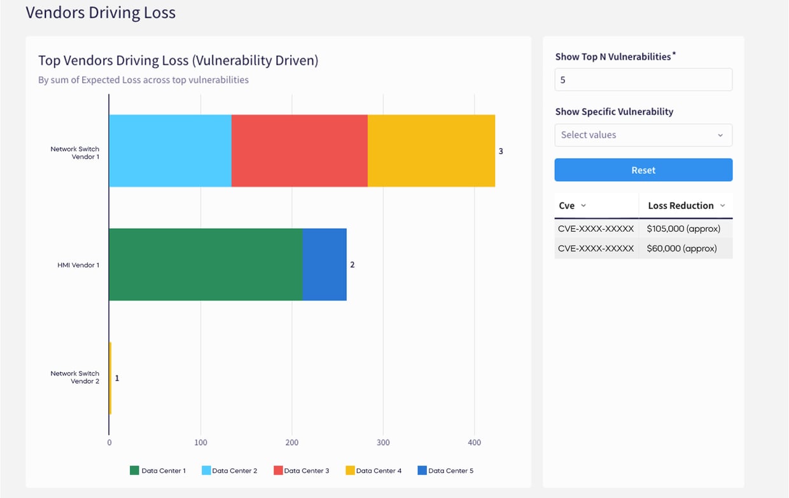The width and height of the screenshot is (789, 498).
Task: Click yellow segment of Network Switch Vendor 1 bar
Action: click(431, 151)
